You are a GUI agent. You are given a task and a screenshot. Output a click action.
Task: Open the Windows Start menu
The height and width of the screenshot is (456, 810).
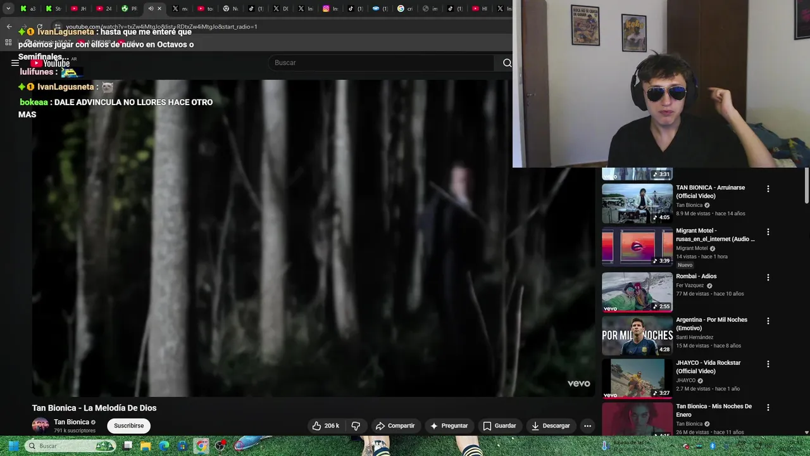click(13, 446)
